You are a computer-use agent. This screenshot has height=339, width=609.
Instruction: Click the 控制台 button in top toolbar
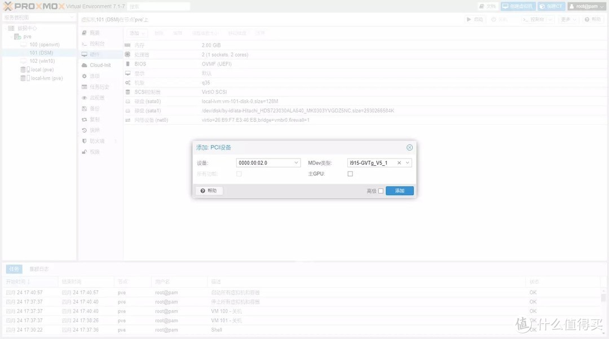pyautogui.click(x=533, y=19)
